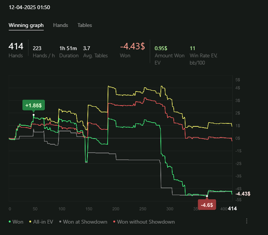The image size is (268, 235).
Task: Toggle Won without Showdown legend series
Action: tap(144, 222)
